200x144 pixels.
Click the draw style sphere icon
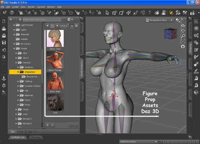[x=177, y=20]
